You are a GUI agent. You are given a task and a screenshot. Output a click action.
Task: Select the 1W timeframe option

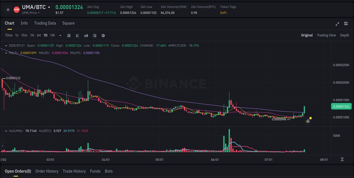pos(52,35)
